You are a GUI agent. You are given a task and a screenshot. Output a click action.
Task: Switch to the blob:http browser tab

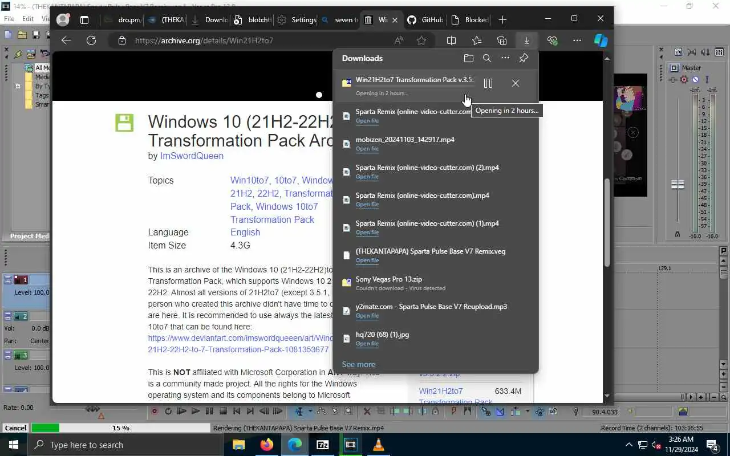(x=253, y=20)
